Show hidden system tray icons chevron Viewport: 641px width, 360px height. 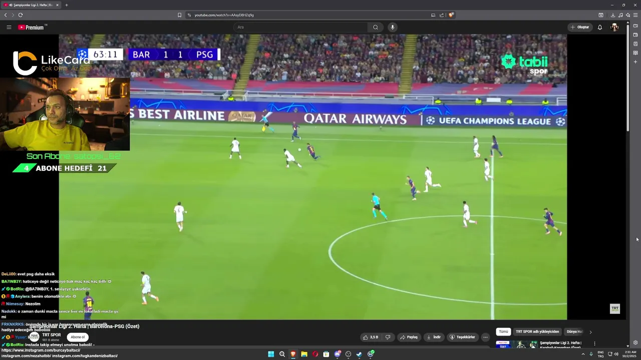[x=583, y=354]
